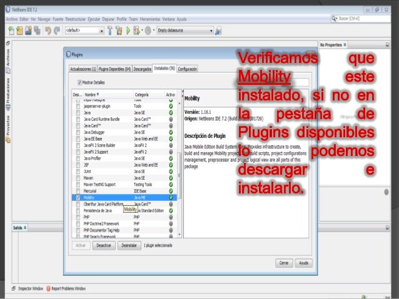
Task: Click gray status icon for Java Card Runtime Bundle
Action: pos(171,119)
